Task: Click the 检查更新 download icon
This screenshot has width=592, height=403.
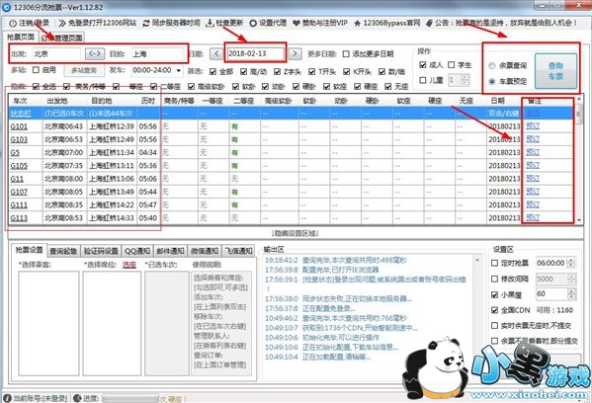Action: [x=210, y=23]
